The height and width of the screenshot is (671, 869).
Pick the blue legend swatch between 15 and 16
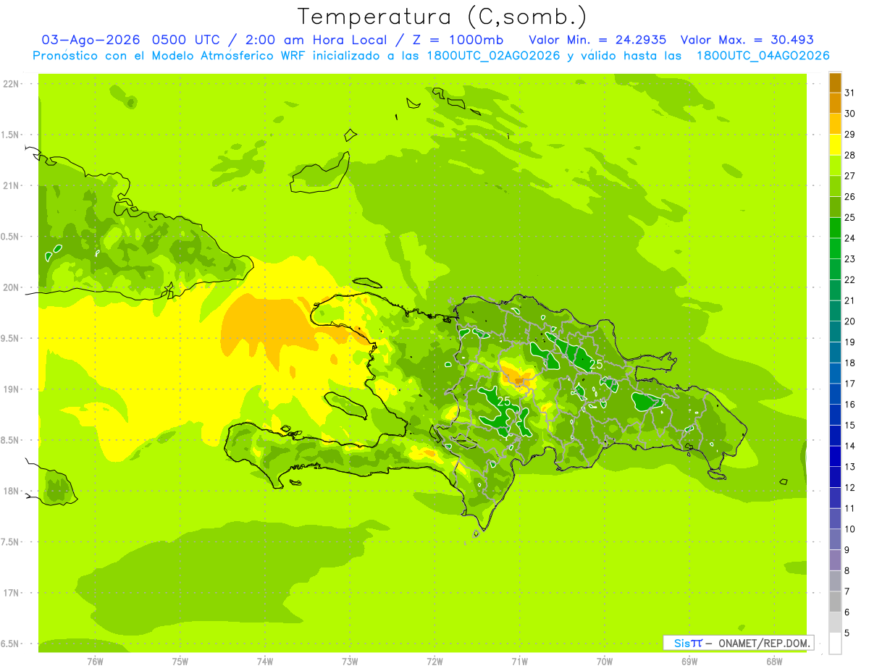pyautogui.click(x=835, y=414)
